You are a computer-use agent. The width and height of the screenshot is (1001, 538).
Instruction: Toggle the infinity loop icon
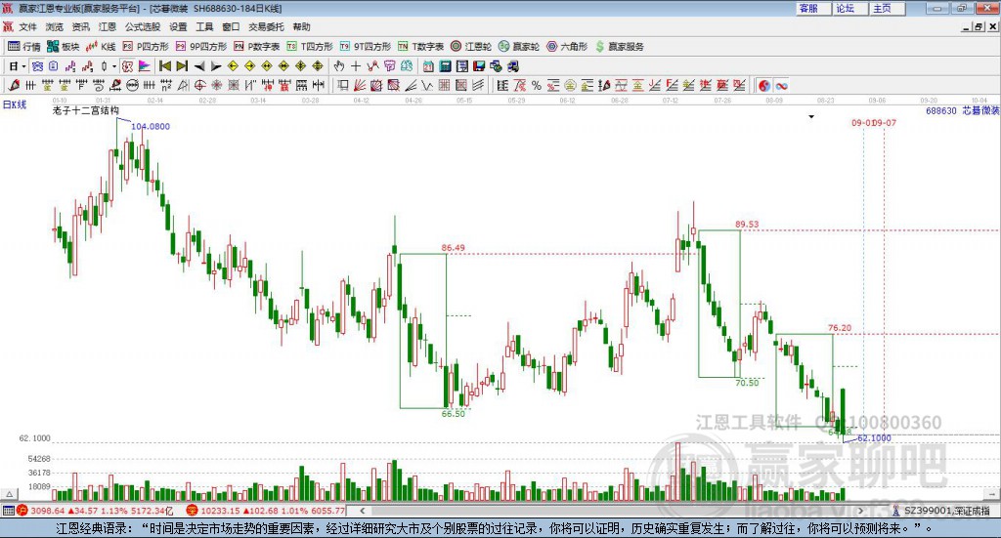coord(781,85)
